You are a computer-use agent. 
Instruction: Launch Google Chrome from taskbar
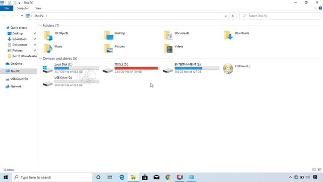point(168,177)
